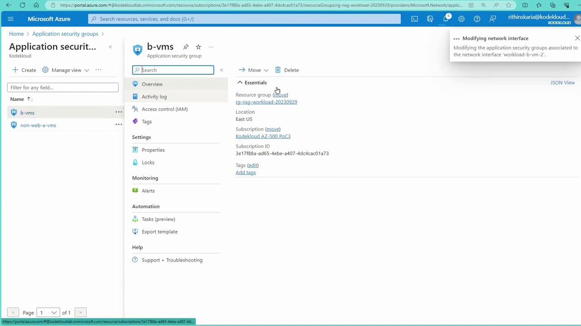
Task: Go back in the browser
Action: (9, 5)
